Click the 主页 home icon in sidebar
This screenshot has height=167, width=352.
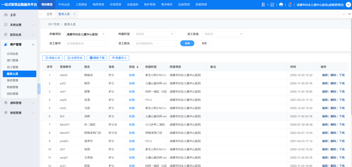[x=6, y=15]
